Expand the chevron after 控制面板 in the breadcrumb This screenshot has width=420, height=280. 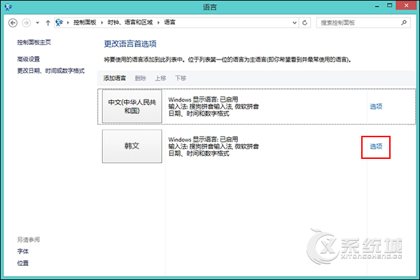click(101, 22)
